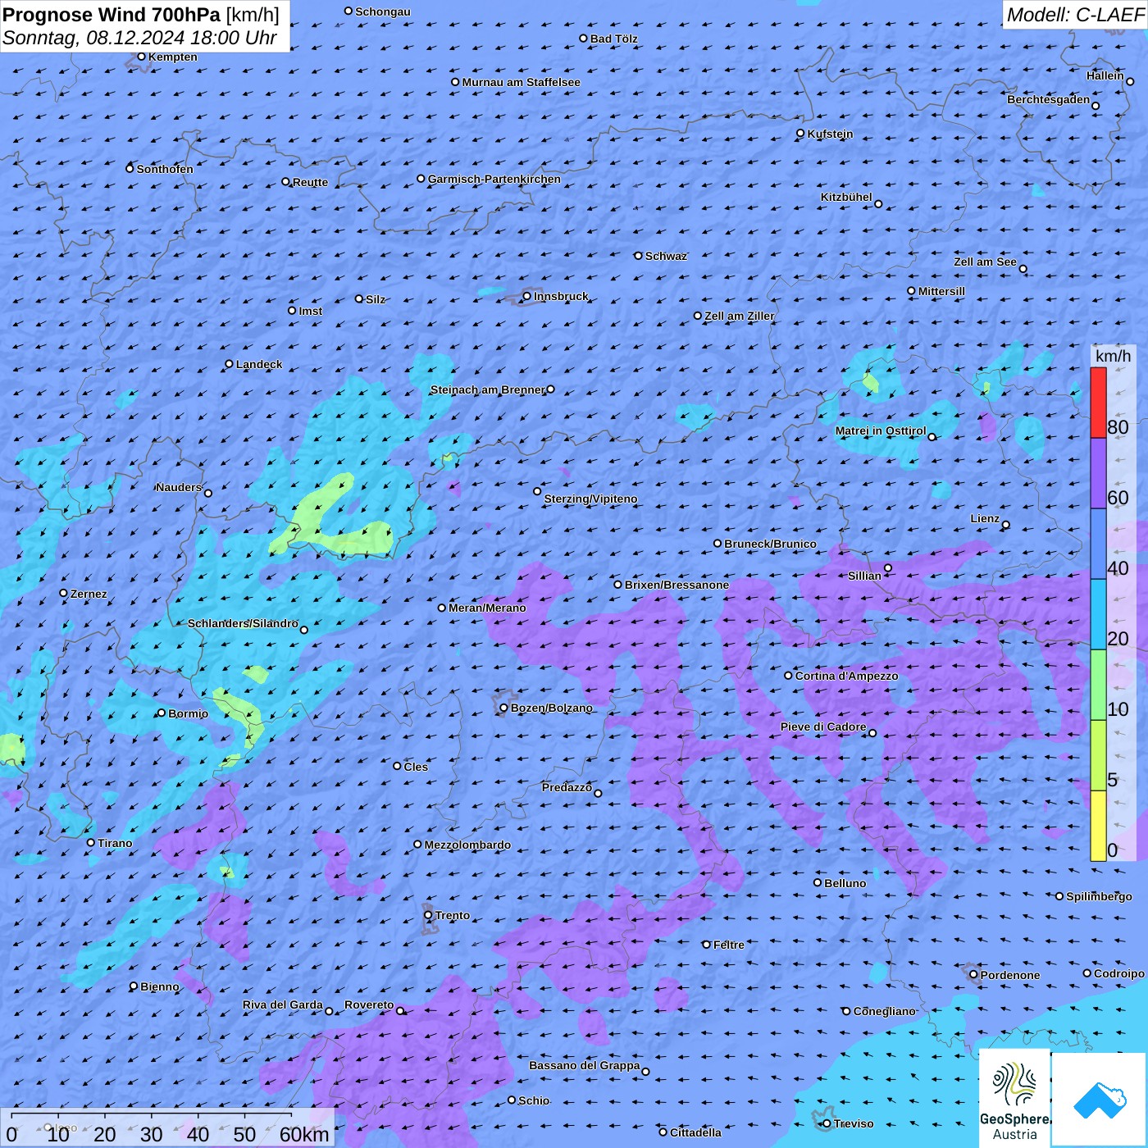This screenshot has height=1148, width=1148.
Task: Click the Meran/Merano city marker
Action: coord(442,608)
